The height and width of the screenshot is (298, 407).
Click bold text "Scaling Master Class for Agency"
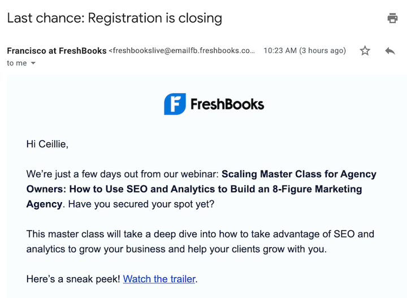(299, 174)
